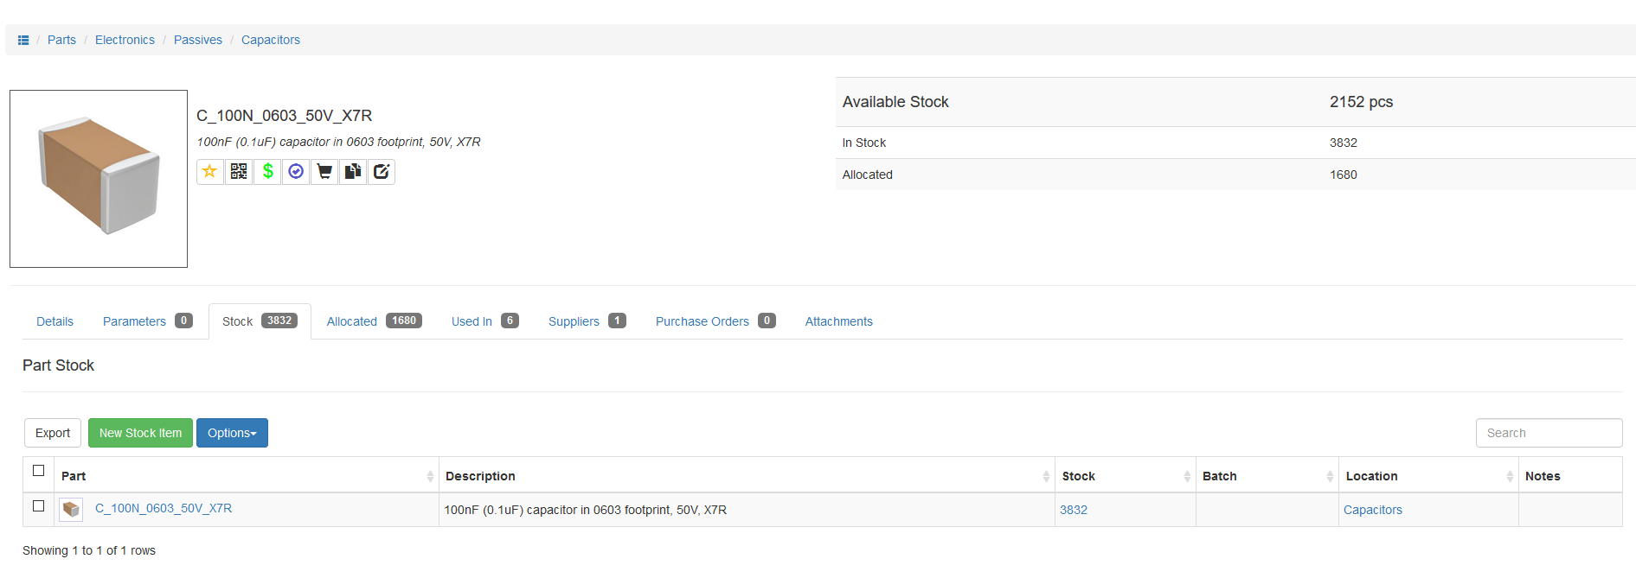
Task: Open the Options dropdown
Action: (x=232, y=433)
